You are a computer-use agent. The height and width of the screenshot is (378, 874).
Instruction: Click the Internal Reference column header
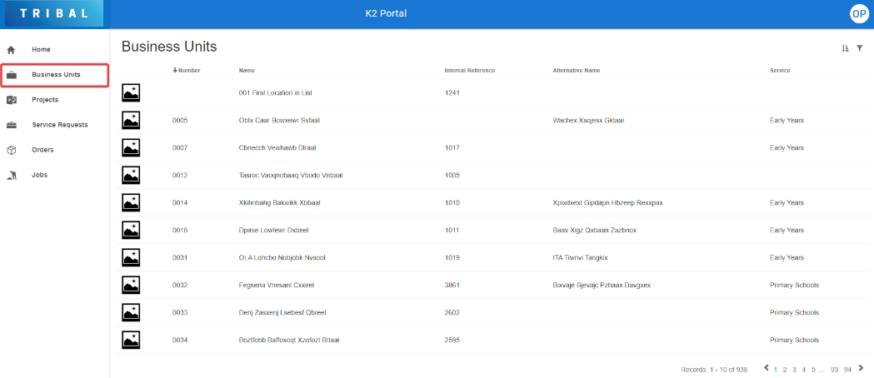coord(470,71)
